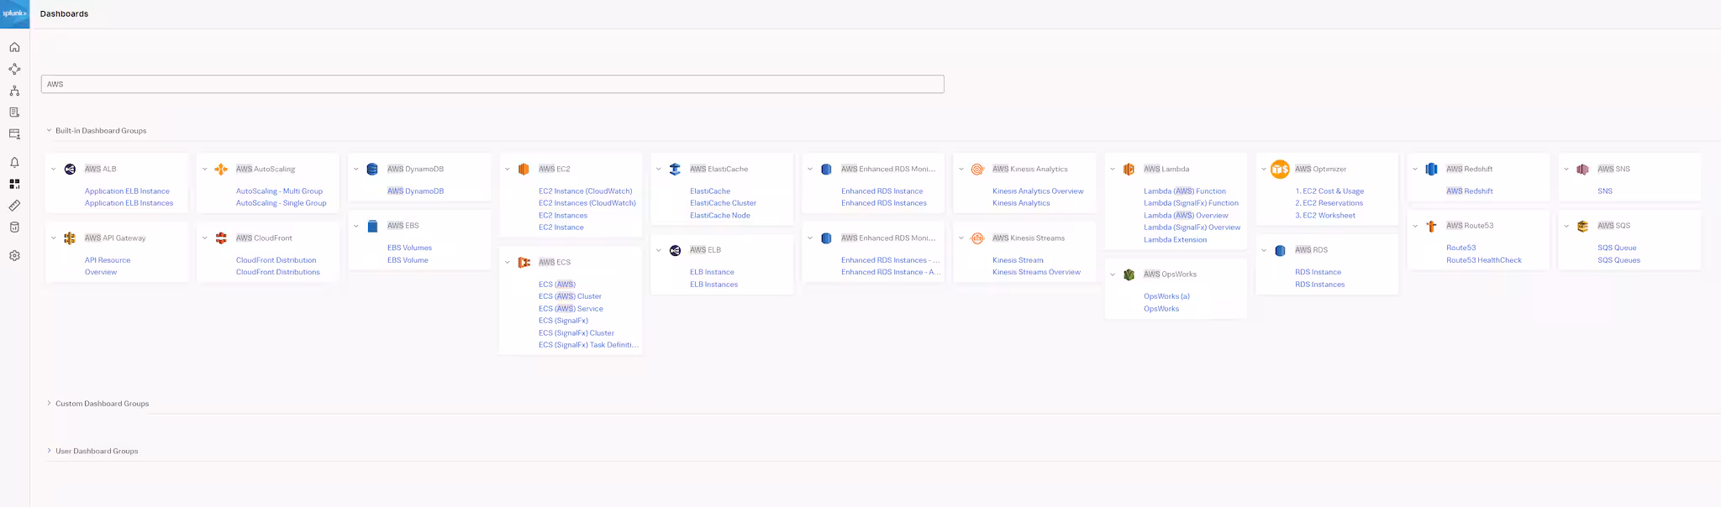Open the Kinesis Analytics Overview dashboard link
This screenshot has width=1721, height=507.
pyautogui.click(x=1038, y=191)
